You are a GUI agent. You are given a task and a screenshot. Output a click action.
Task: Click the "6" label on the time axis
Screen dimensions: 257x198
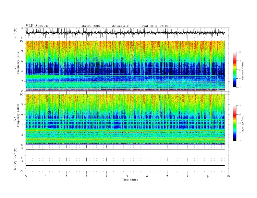point(147,176)
